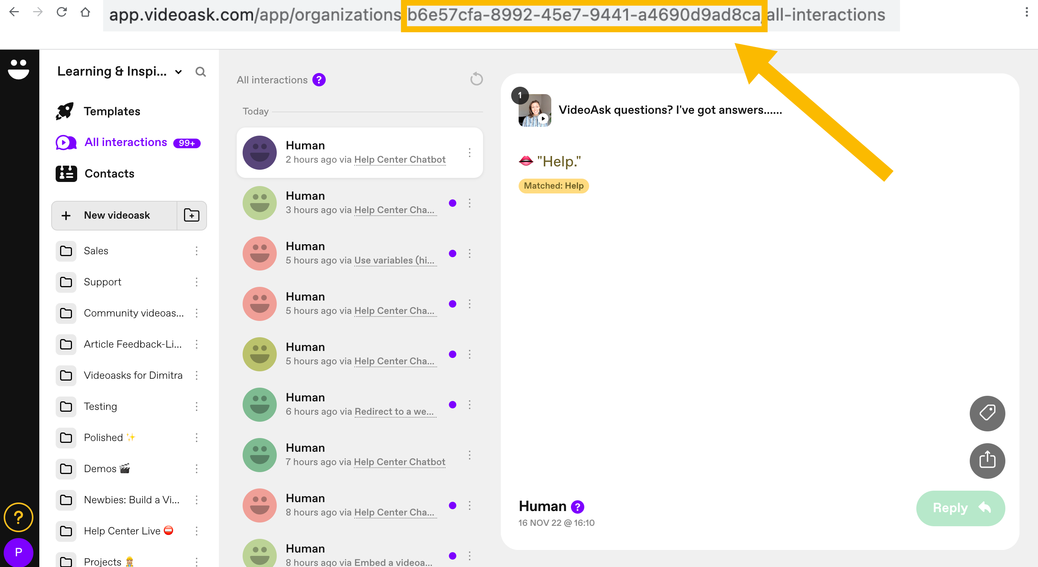Open three-dot menu for the 7 hours ago interaction

[469, 455]
